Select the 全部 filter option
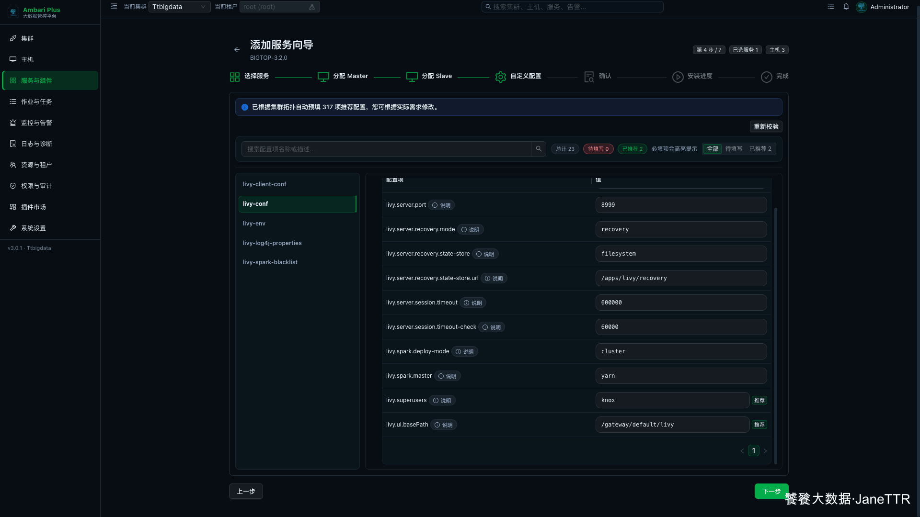The height and width of the screenshot is (517, 920). (713, 149)
